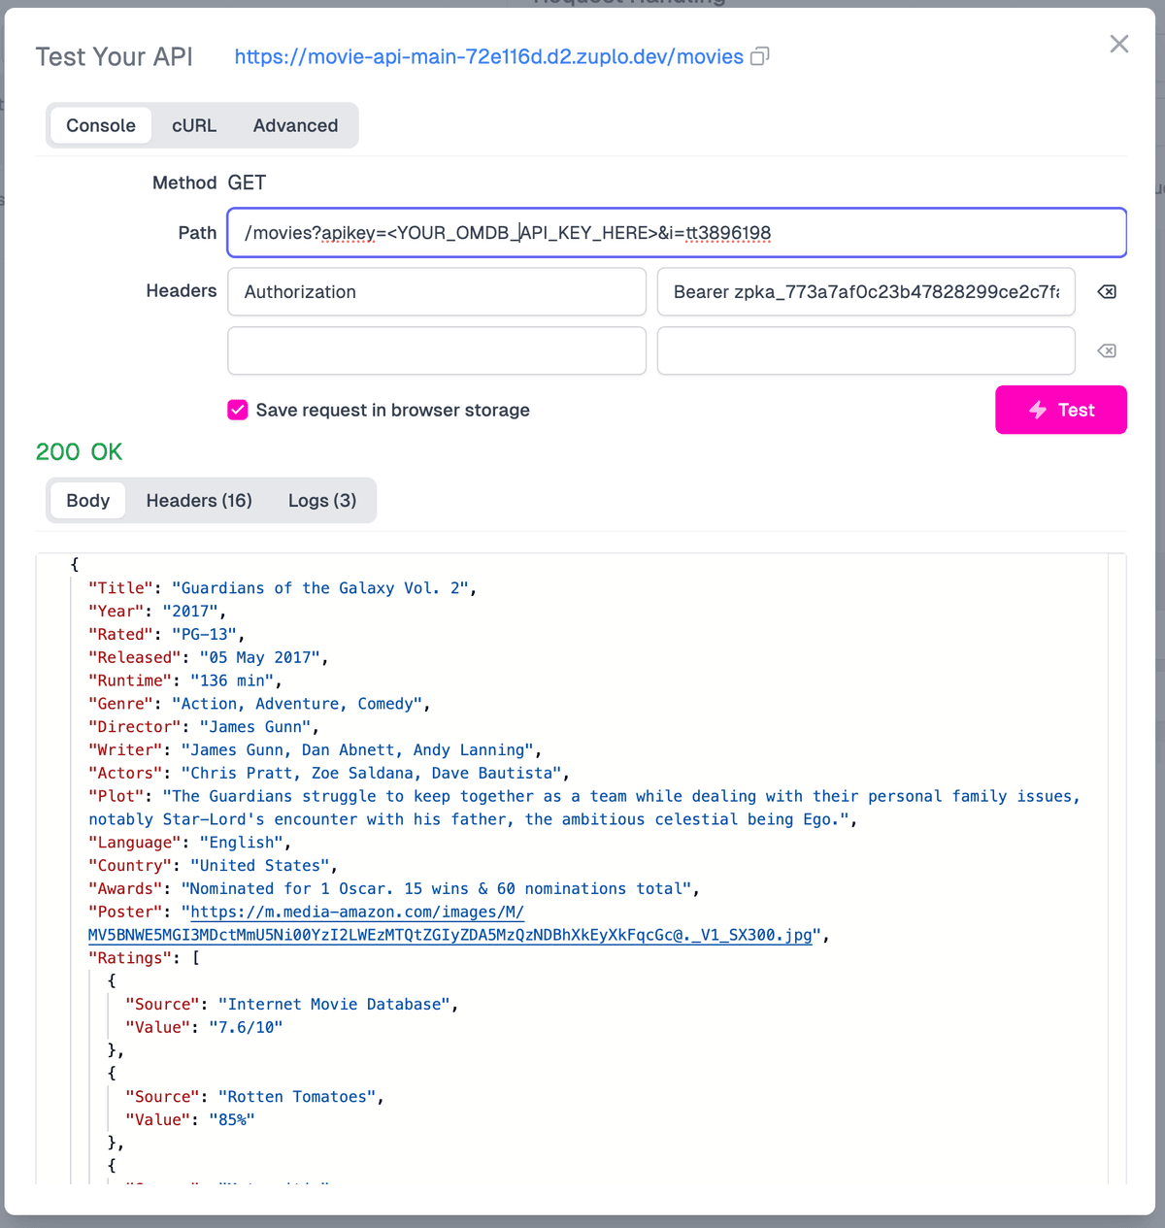1165x1228 pixels.
Task: View the response Headers (16) tab
Action: [199, 500]
